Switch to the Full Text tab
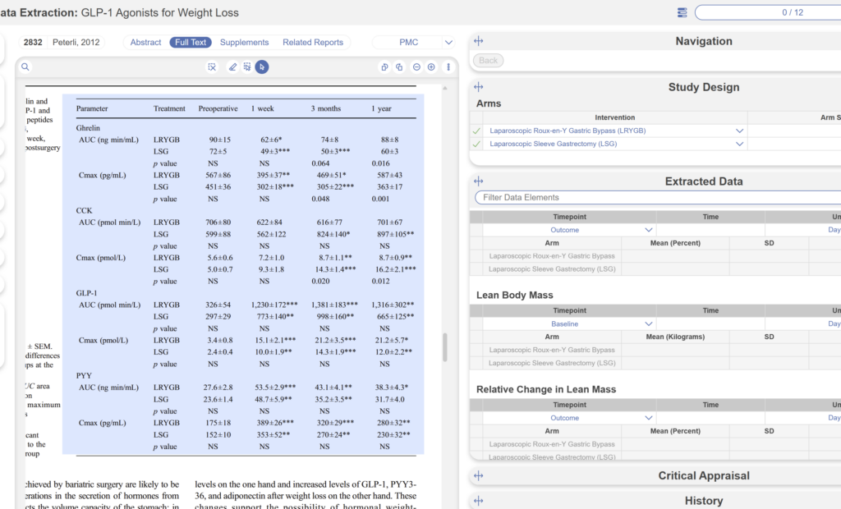 click(x=191, y=43)
